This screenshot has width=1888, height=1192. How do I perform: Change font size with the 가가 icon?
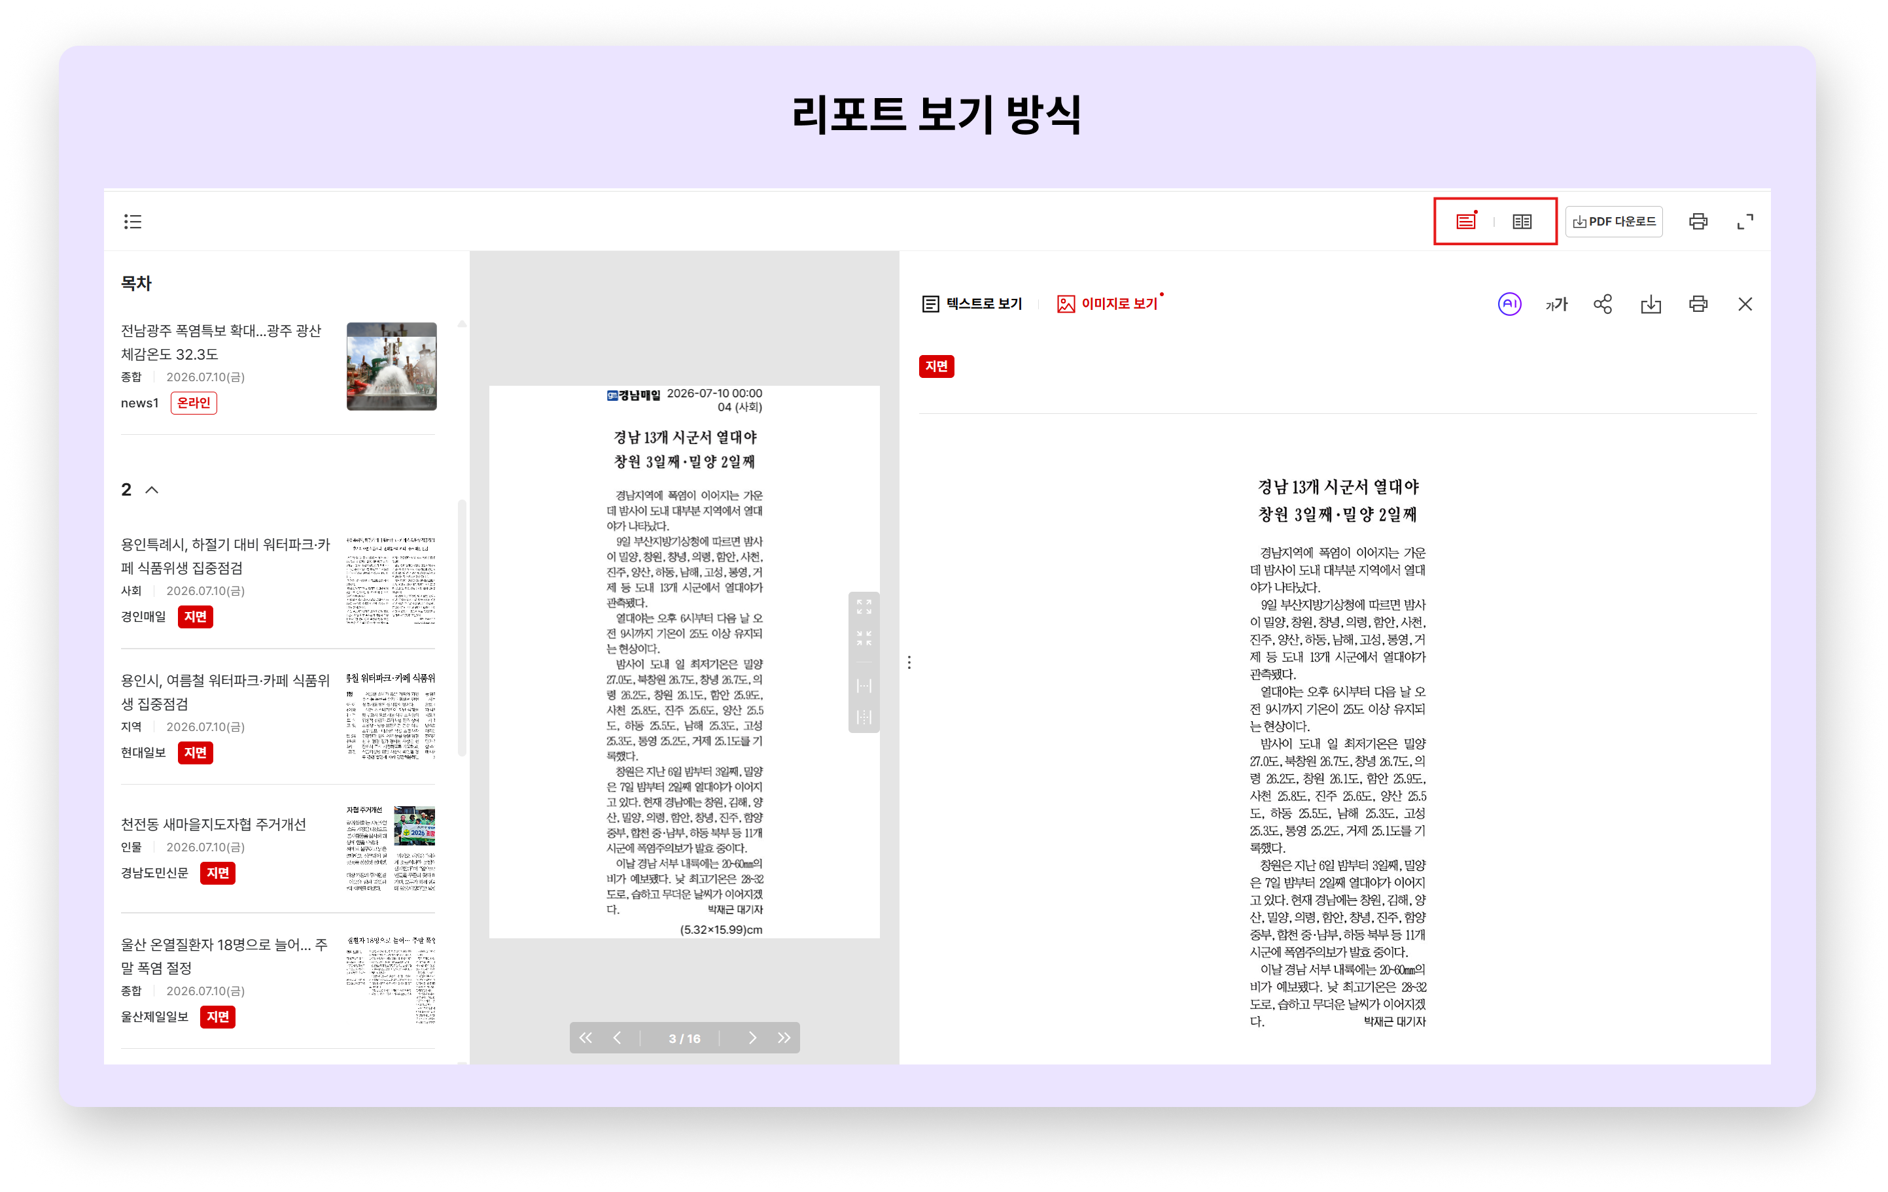pyautogui.click(x=1556, y=304)
